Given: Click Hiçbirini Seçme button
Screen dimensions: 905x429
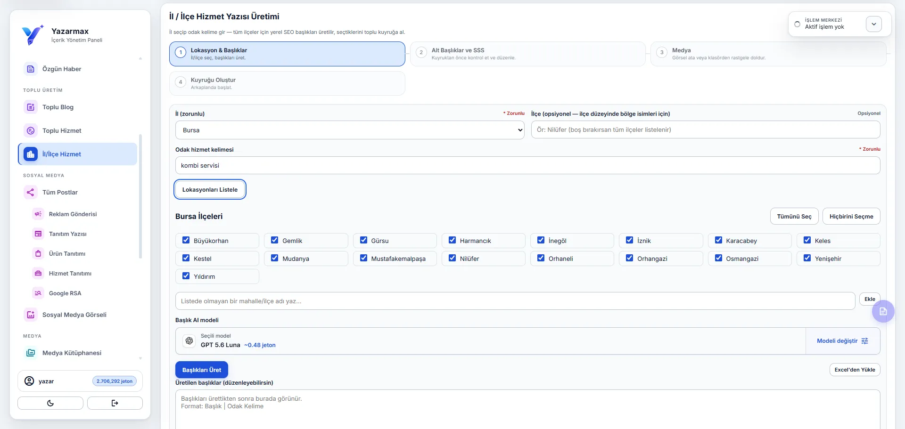Looking at the screenshot, I should (x=851, y=217).
